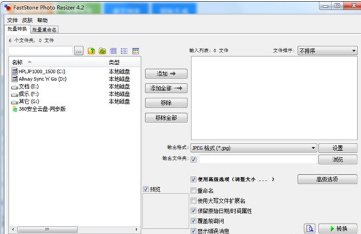Image resolution: width=361 pixels, height=234 pixels.
Task: Click inside the input list area
Action: (274, 98)
